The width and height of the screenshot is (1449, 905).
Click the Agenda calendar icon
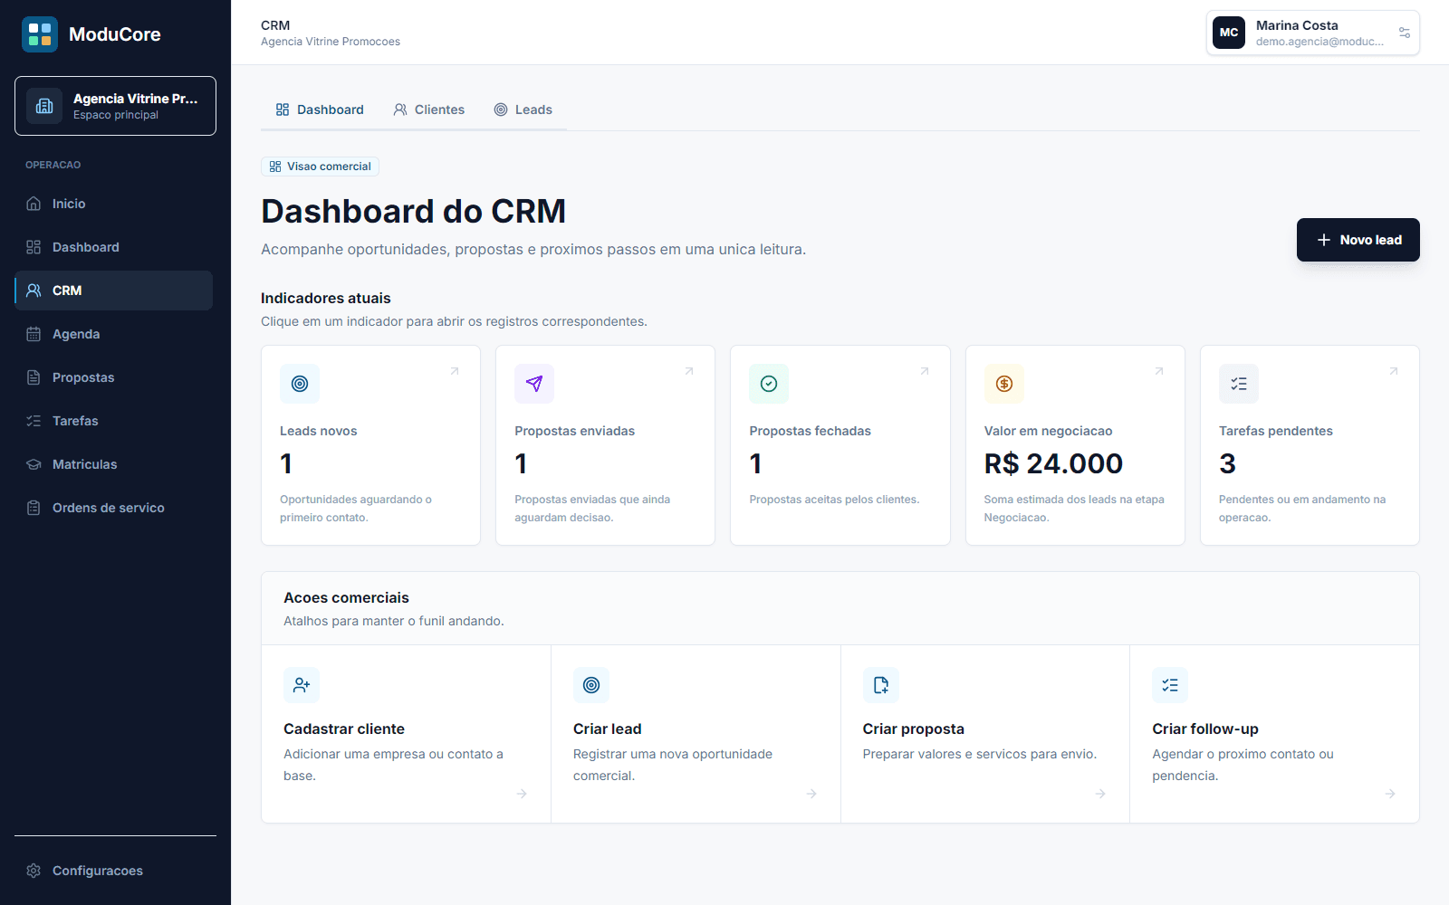coord(34,334)
